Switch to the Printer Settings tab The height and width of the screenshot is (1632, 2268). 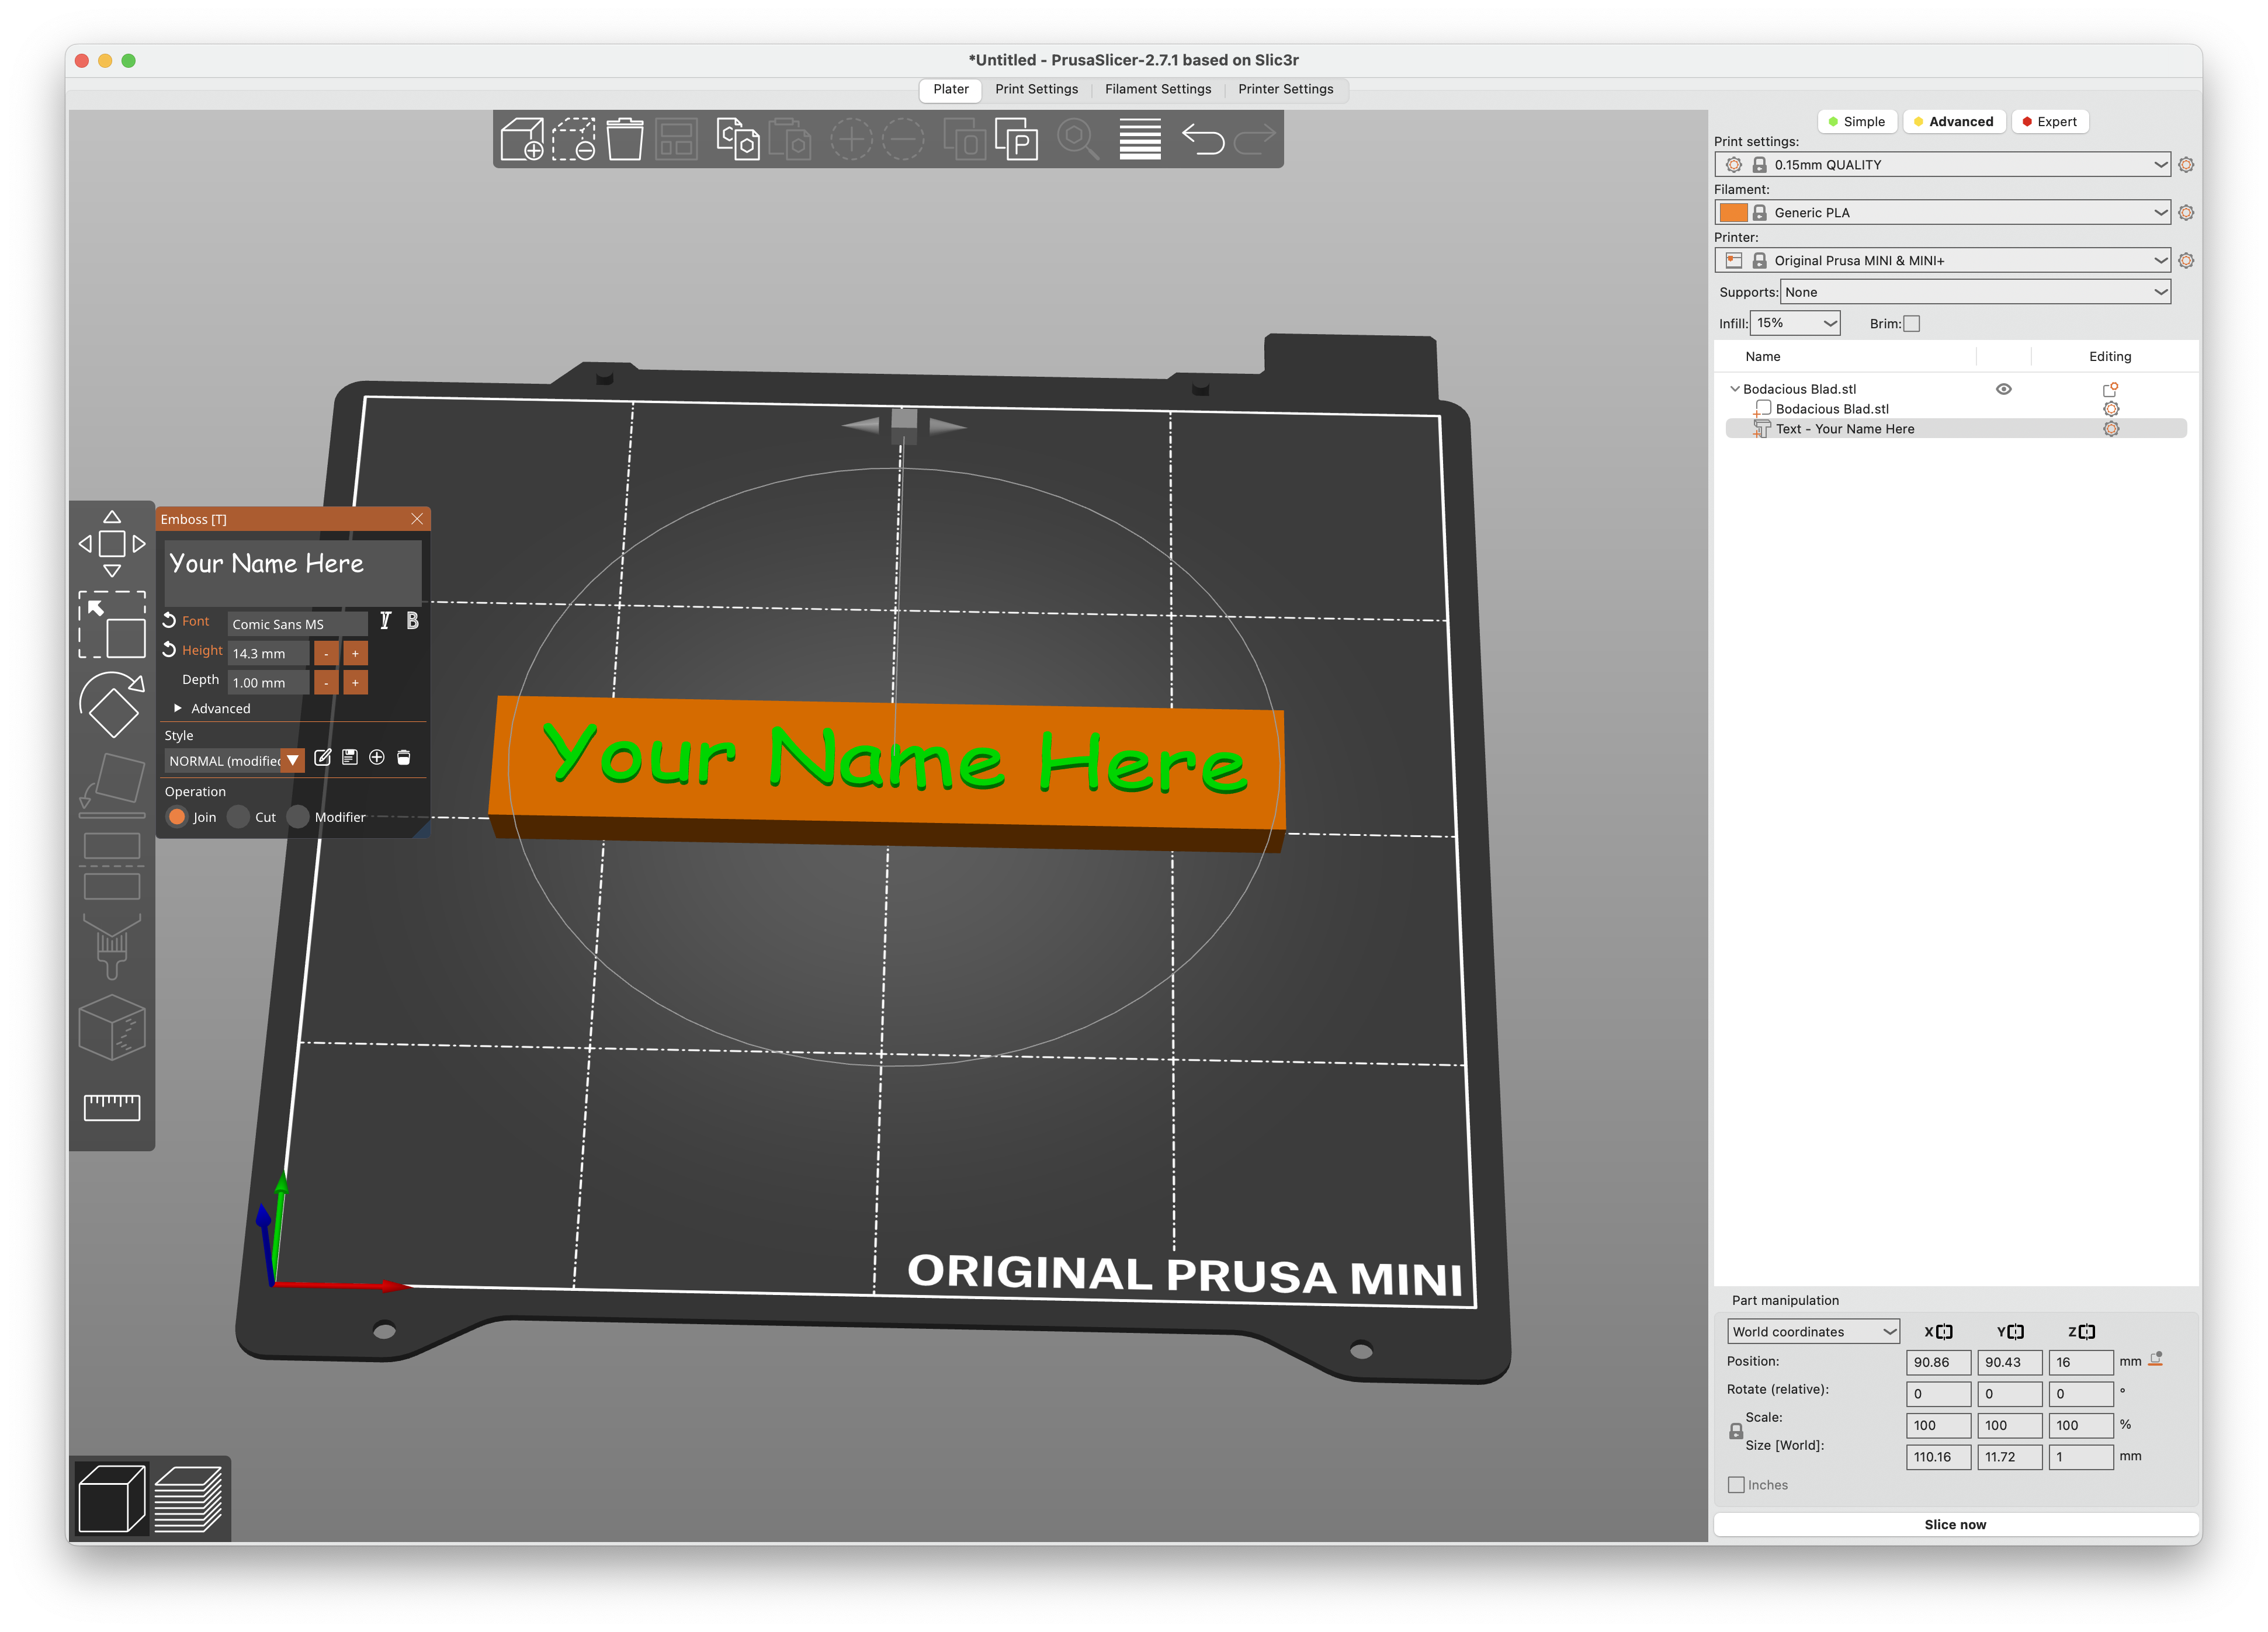click(x=1287, y=89)
